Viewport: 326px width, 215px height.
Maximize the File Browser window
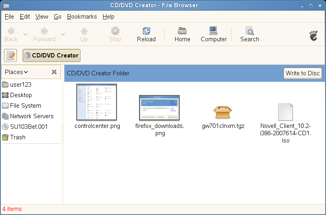[311, 6]
